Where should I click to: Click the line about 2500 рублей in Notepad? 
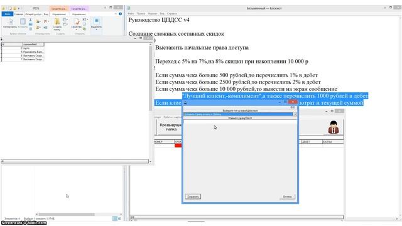click(238, 82)
